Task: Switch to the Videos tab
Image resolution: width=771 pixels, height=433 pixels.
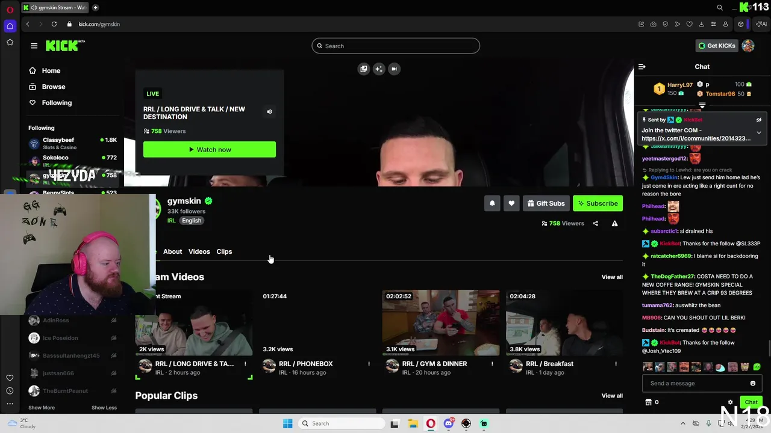Action: point(199,251)
